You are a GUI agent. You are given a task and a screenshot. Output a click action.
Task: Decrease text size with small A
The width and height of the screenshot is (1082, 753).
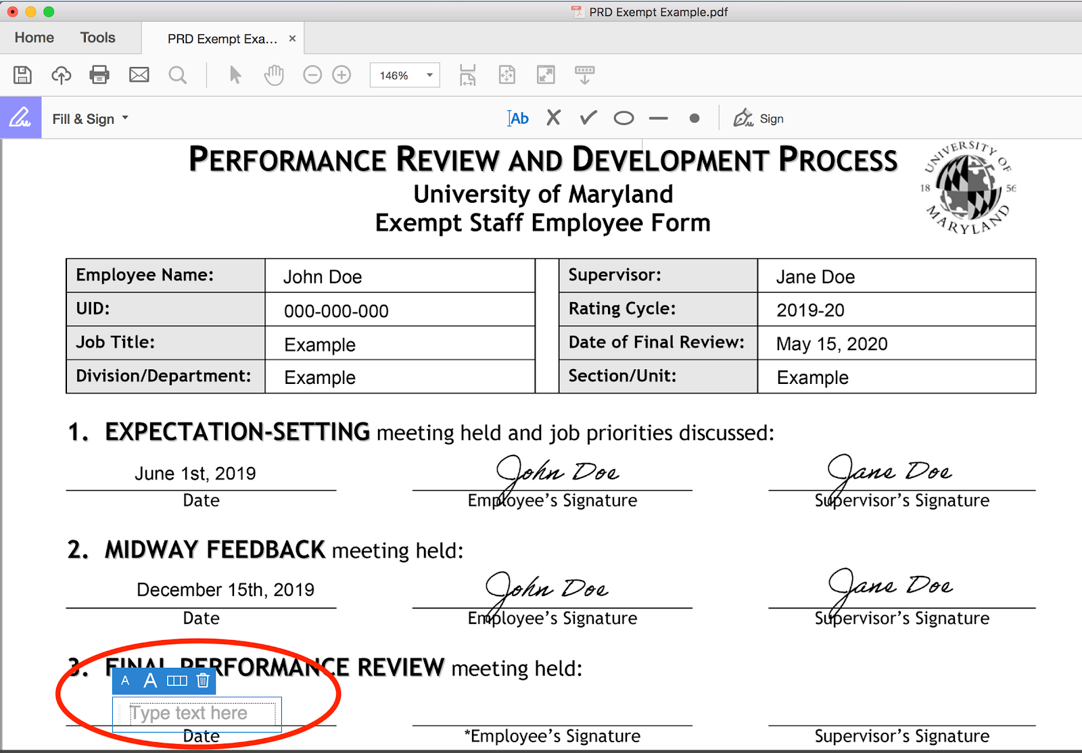click(125, 681)
